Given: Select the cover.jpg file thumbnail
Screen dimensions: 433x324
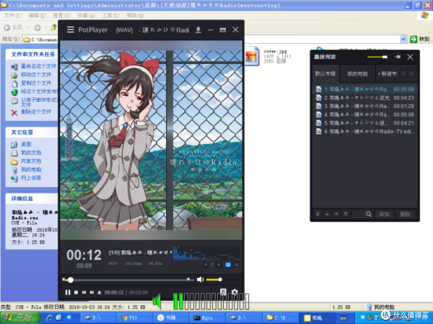Looking at the screenshot, I should click(x=251, y=56).
